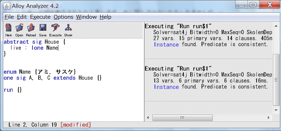Click the Alloy Analyzer title bar icon
This screenshot has width=281, height=131.
coord(7,6)
